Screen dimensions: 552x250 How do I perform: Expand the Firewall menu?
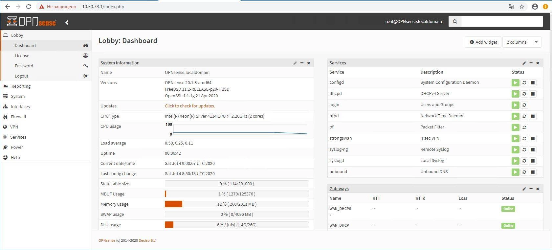point(46,117)
